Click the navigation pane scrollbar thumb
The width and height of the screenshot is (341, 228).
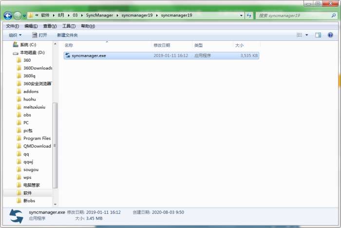point(55,145)
